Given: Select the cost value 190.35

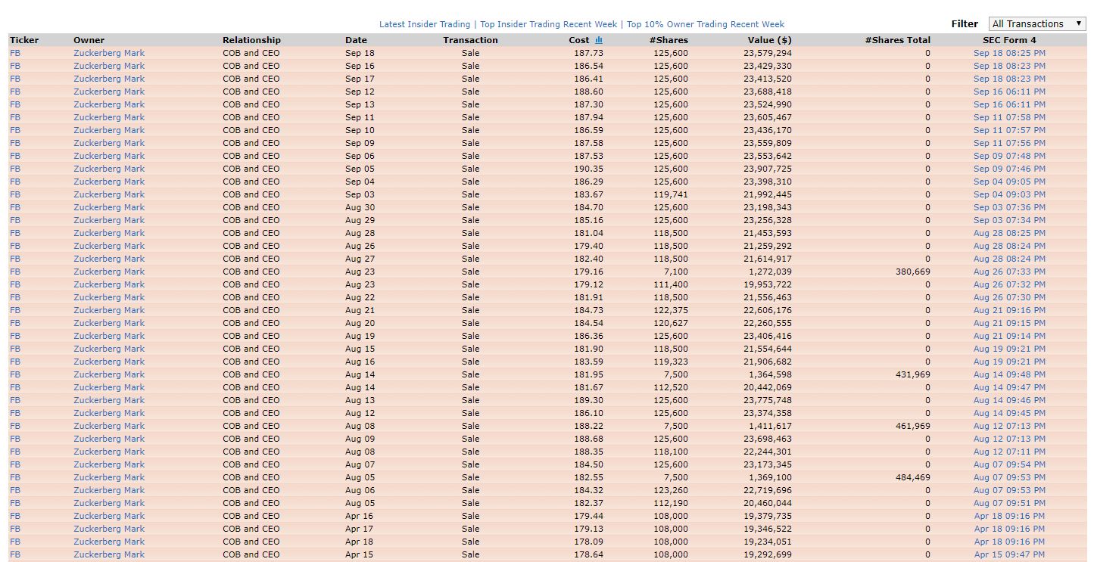Looking at the screenshot, I should pos(590,169).
